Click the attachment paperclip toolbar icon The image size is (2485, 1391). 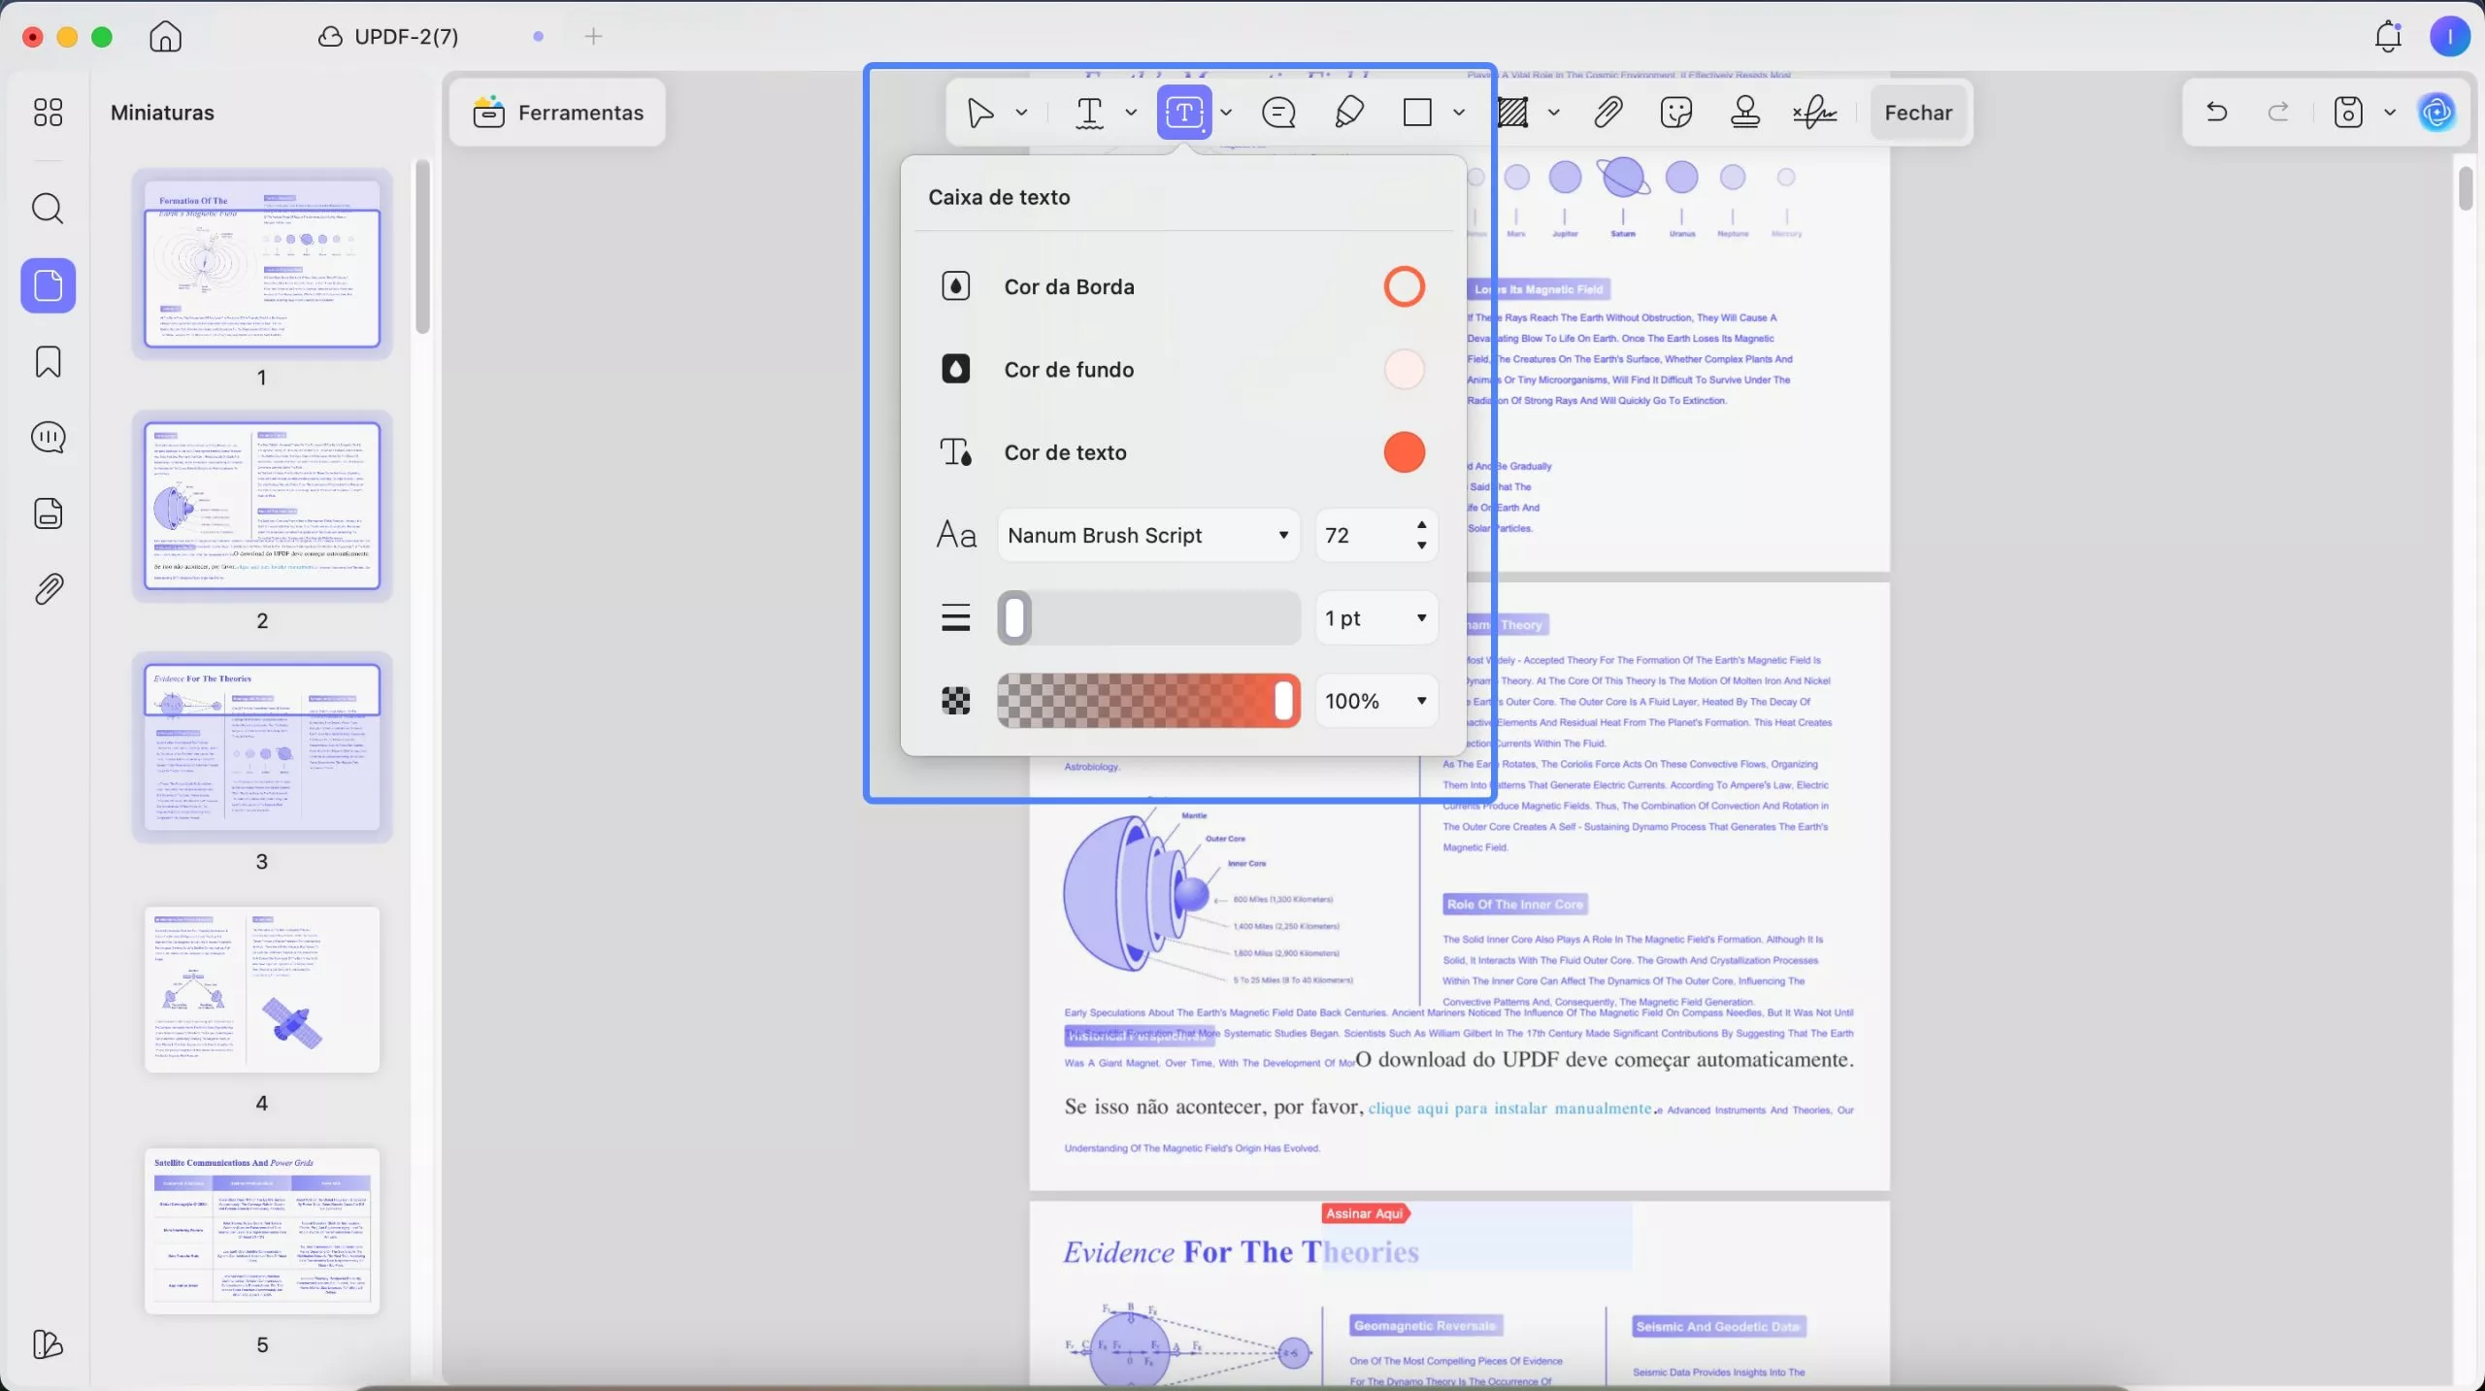[x=1608, y=113]
